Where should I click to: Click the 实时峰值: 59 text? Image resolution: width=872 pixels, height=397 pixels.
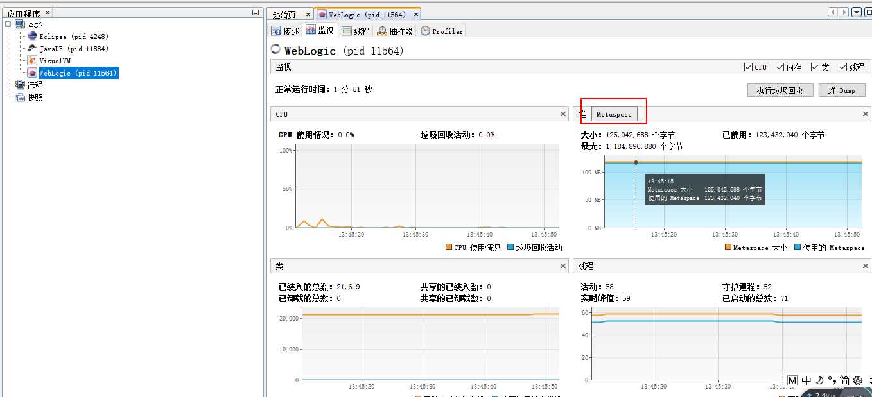pos(606,298)
